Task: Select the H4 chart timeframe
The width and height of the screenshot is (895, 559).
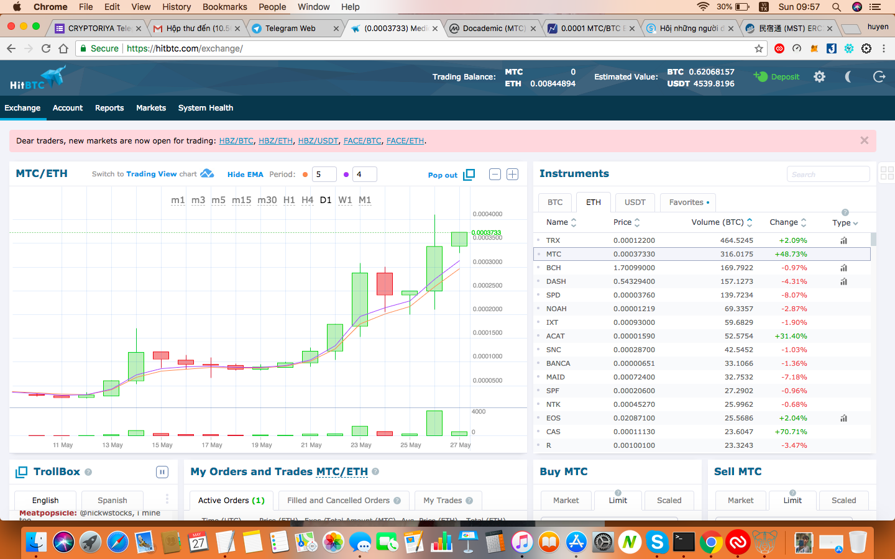Action: [307, 200]
